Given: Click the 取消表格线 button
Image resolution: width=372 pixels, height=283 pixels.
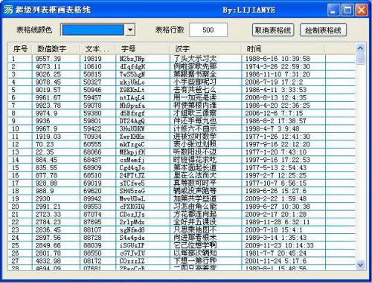Looking at the screenshot, I should [273, 30].
